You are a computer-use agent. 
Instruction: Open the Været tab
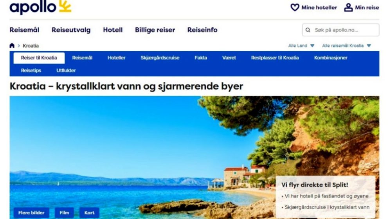229,58
